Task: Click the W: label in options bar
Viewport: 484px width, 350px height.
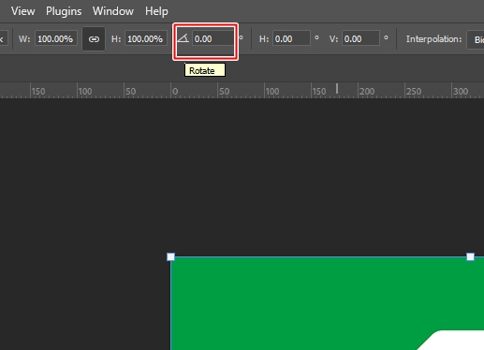Action: pos(24,39)
